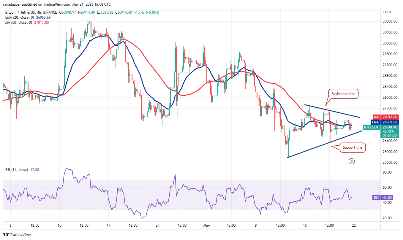Click date 8 on the time axis
403x240 pixels.
point(256,225)
